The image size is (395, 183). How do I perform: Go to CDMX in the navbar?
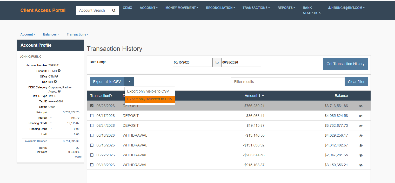coord(127,8)
